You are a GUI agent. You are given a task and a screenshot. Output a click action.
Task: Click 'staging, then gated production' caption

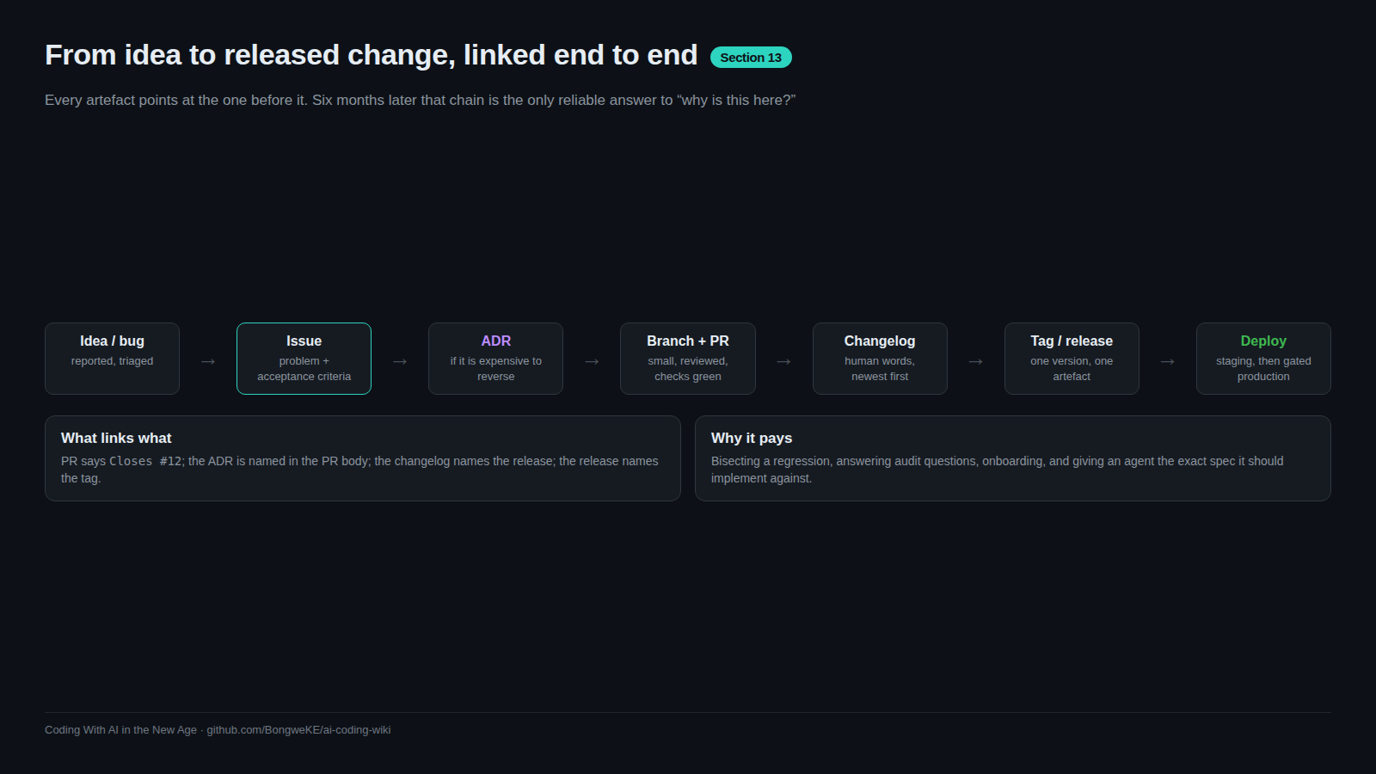[1263, 369]
